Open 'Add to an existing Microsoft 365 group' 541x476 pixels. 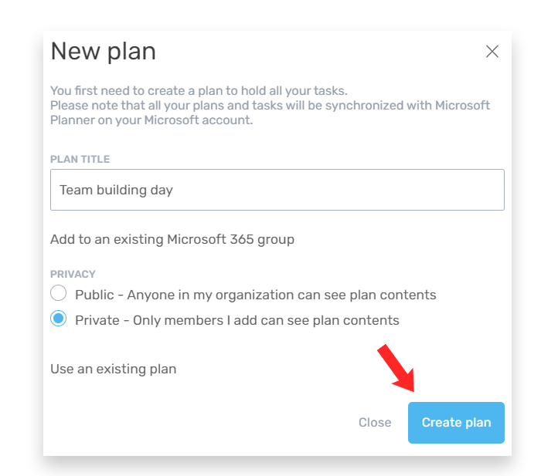172,239
